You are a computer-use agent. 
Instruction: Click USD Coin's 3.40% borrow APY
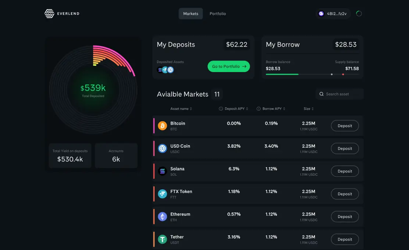[x=271, y=146]
